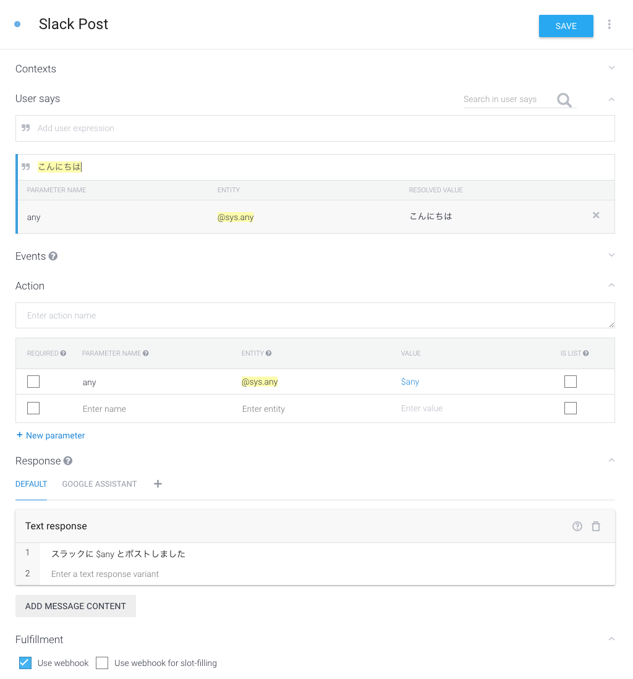Viewport: 633px width, 679px height.
Task: Switch to the Google Assistant response tab
Action: [x=100, y=484]
